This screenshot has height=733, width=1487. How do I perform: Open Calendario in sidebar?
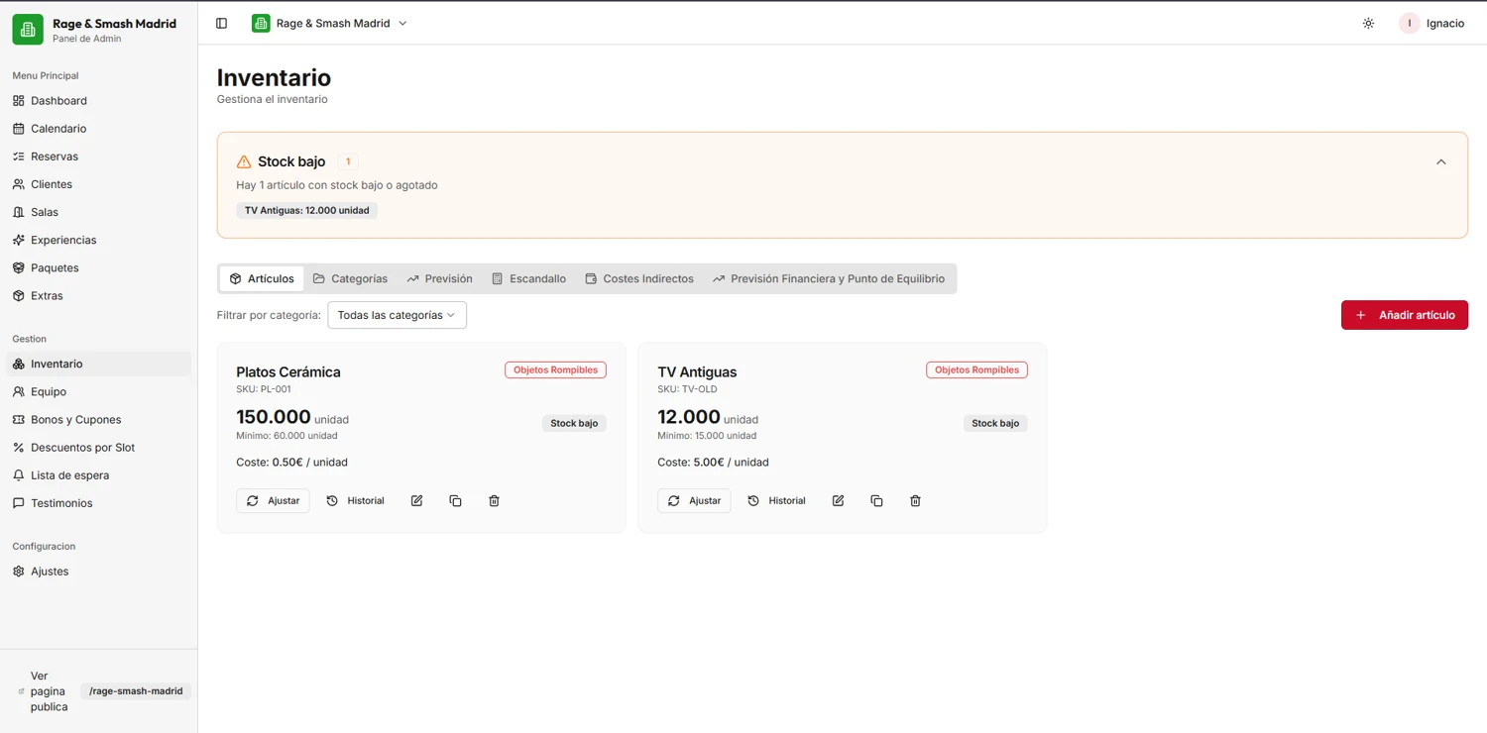[x=98, y=129]
